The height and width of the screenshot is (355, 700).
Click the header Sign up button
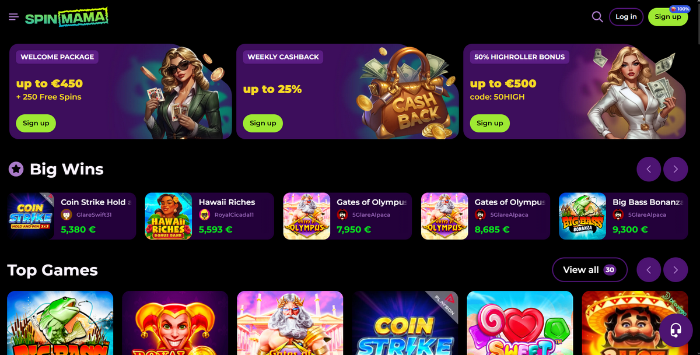click(x=668, y=17)
